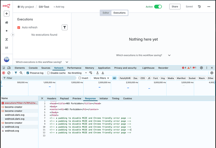Clear the network log

(x=9, y=73)
